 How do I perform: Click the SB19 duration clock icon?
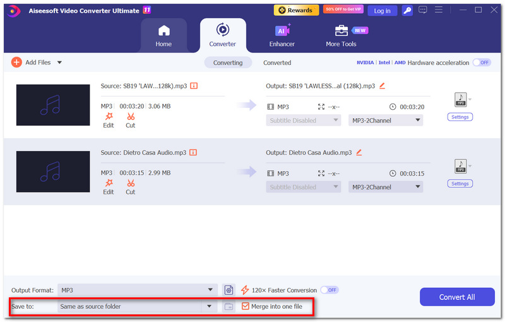click(393, 107)
